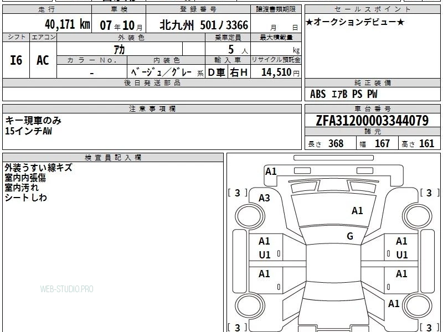Click the 後日発送部品 section header
The height and width of the screenshot is (332, 443).
click(x=152, y=82)
